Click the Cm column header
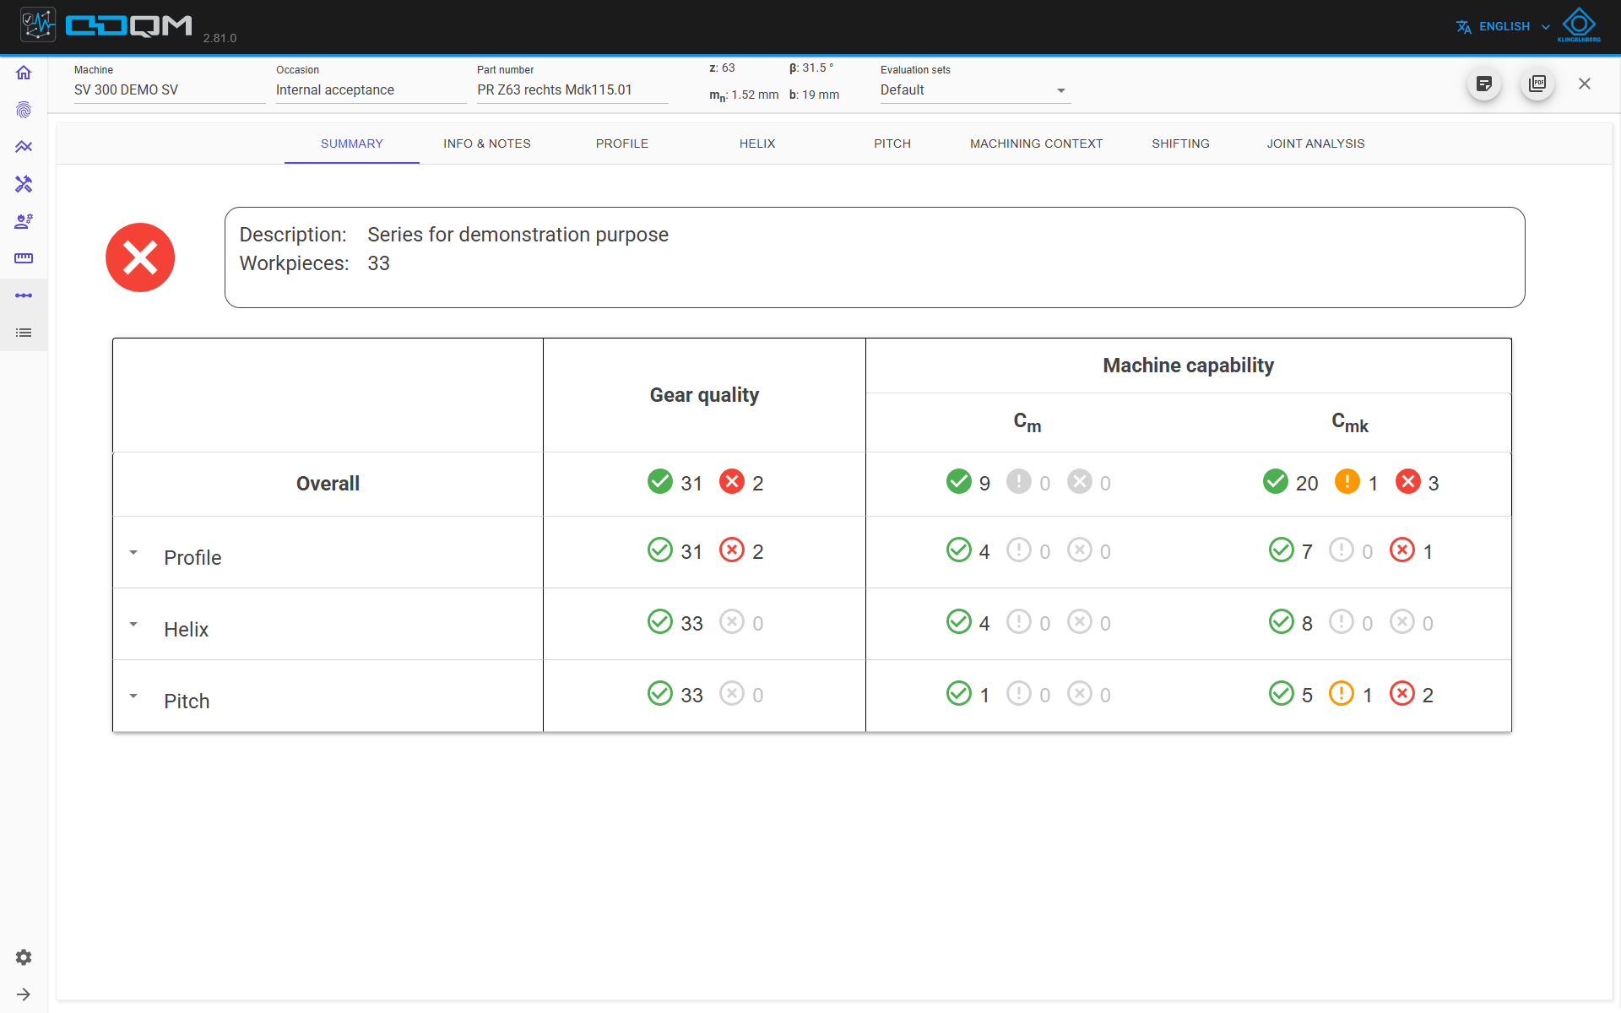The width and height of the screenshot is (1621, 1013). click(x=1027, y=422)
